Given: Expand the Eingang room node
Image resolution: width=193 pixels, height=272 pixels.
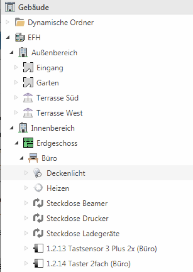Looking at the screenshot, I should click(x=16, y=68).
